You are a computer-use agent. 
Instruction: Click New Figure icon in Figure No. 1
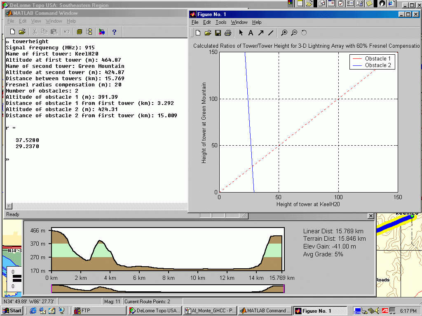[198, 33]
